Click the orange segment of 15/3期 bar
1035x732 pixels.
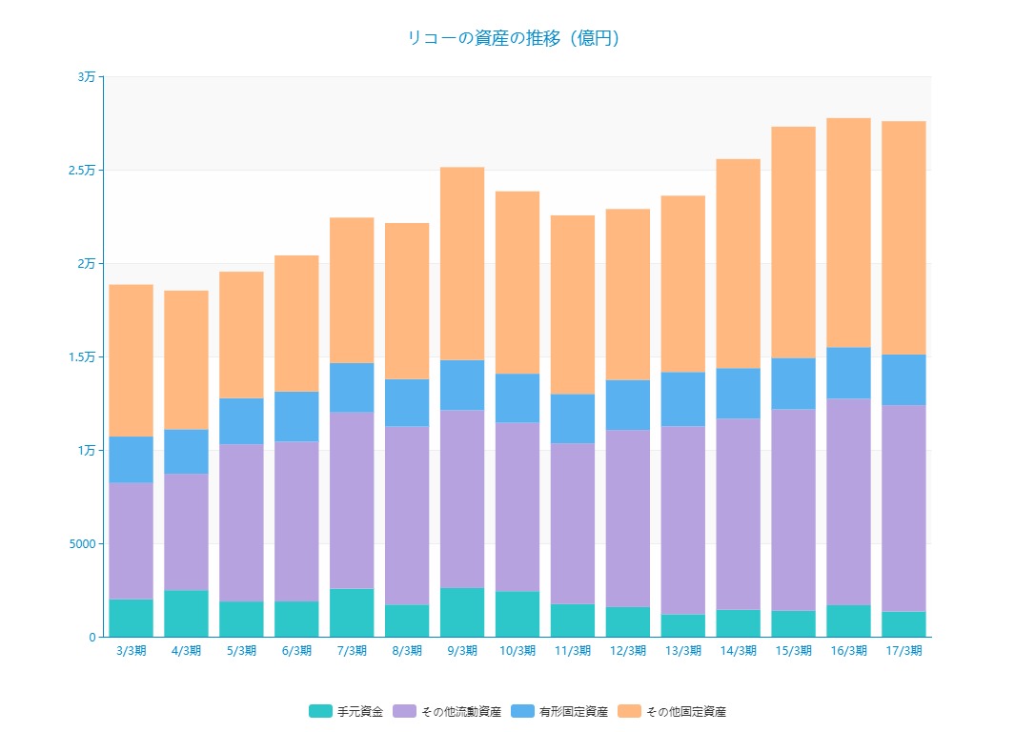(793, 242)
